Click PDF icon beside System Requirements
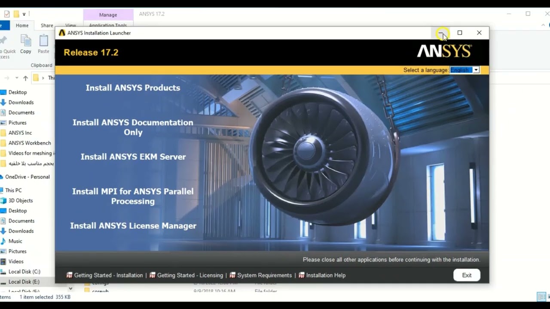The width and height of the screenshot is (550, 309). (x=232, y=275)
